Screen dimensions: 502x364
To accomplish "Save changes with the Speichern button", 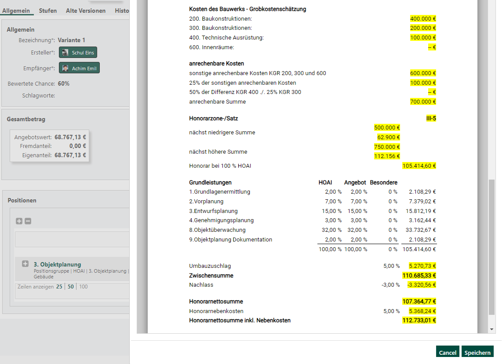I will [477, 352].
